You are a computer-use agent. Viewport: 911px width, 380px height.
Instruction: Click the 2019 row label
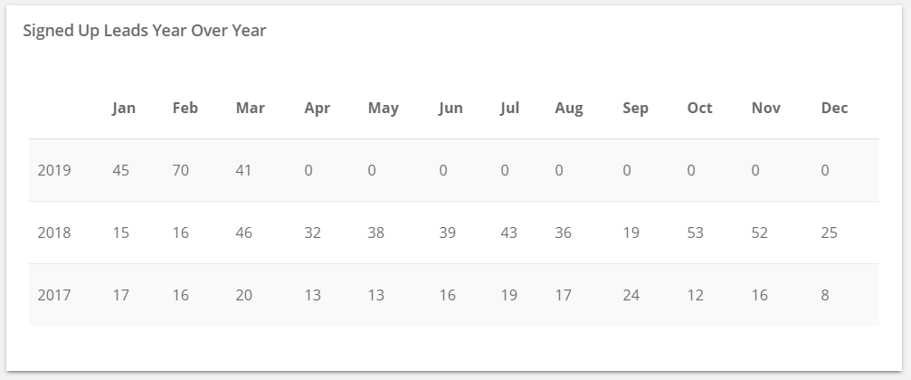point(54,170)
